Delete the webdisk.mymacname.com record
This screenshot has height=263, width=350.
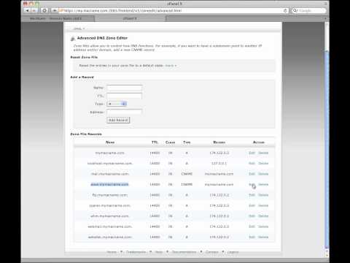pyautogui.click(x=263, y=237)
